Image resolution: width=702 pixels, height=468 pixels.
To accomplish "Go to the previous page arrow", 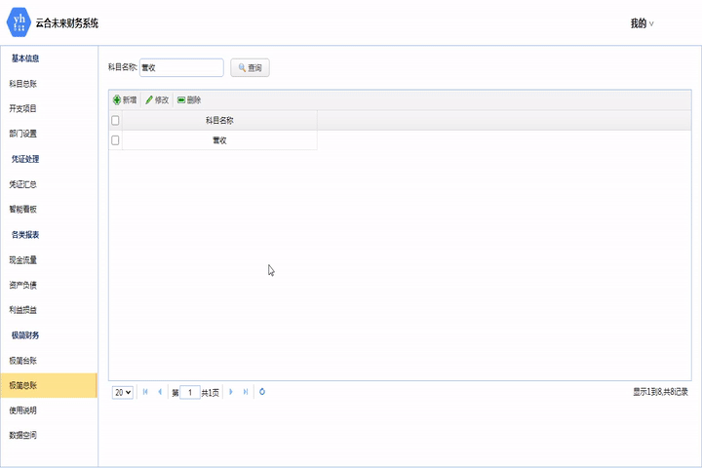I will [160, 392].
